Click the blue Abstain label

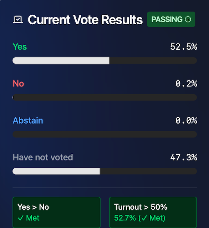click(28, 120)
